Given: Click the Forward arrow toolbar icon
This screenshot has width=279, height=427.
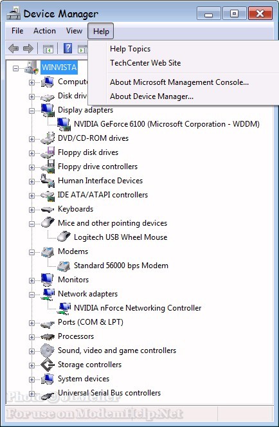Looking at the screenshot, I should (x=28, y=49).
